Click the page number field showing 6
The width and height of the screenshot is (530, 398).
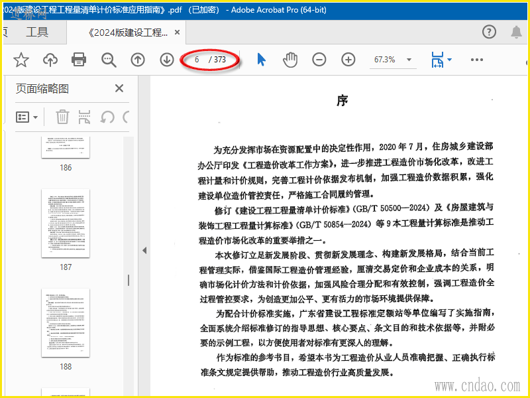point(197,60)
